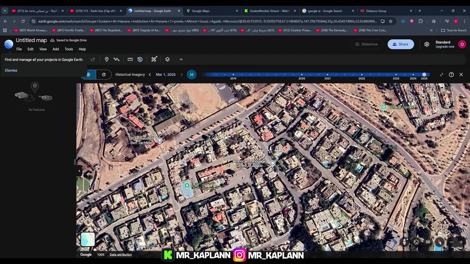Open the Tous les favoris folder

(453, 30)
